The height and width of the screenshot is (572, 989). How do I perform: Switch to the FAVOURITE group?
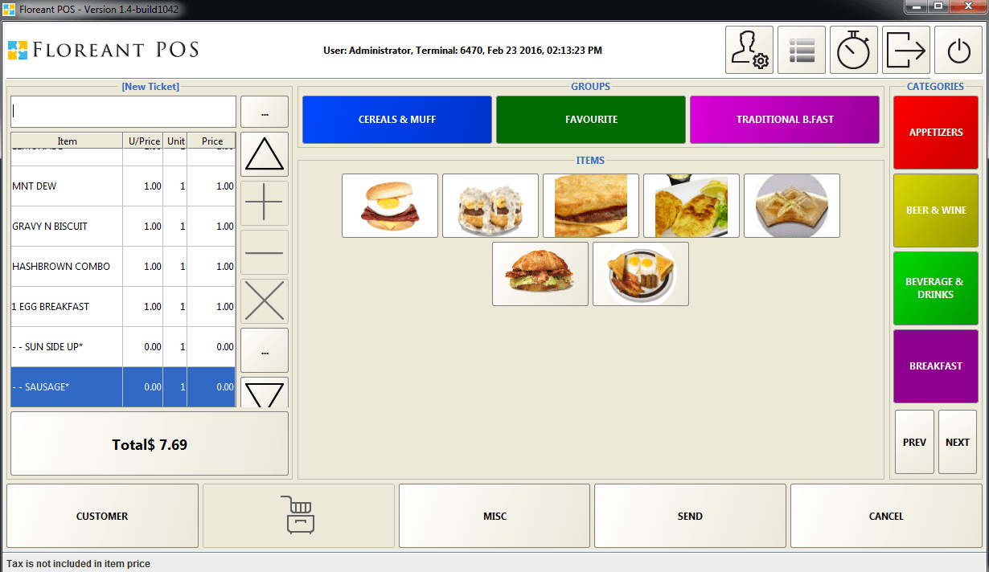pos(591,119)
